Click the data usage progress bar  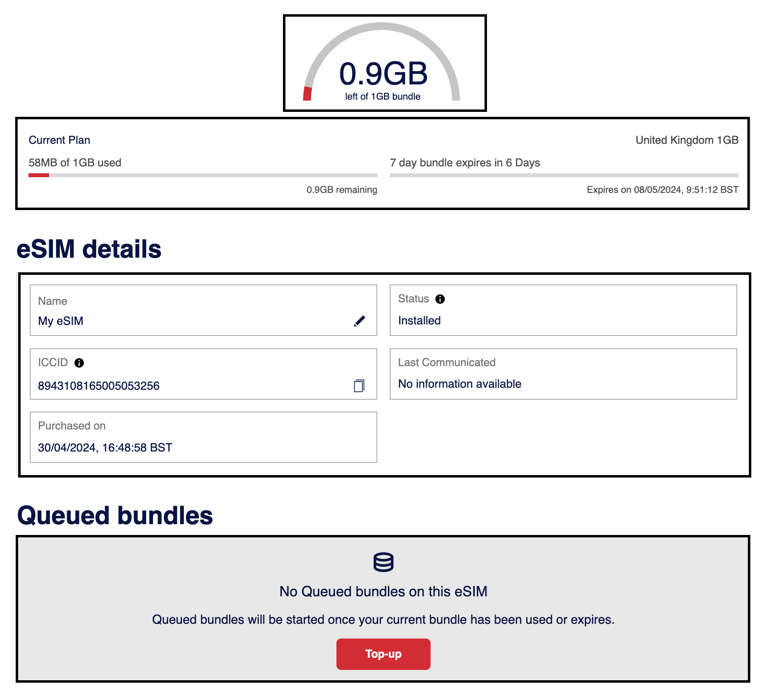coord(203,175)
